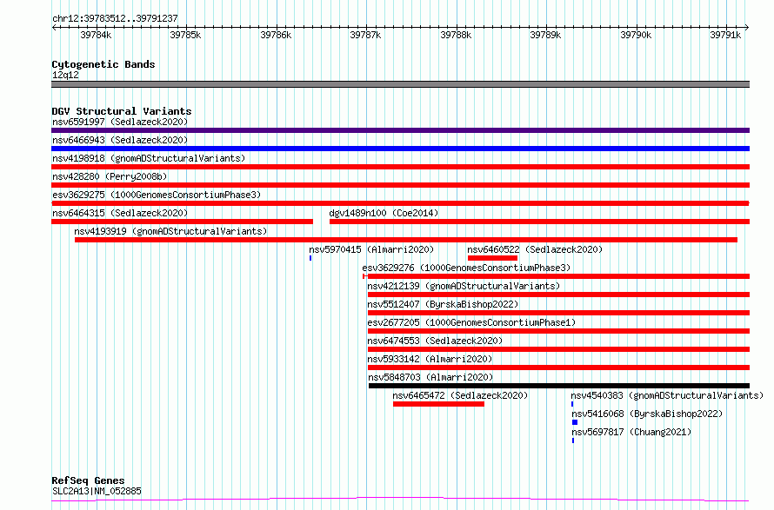
Task: Open nsv5512407 (ByrskaBishop2022) label
Action: [x=443, y=304]
